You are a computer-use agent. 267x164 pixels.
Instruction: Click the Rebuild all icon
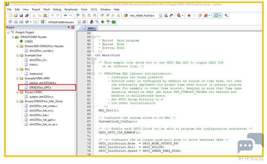(x=21, y=22)
